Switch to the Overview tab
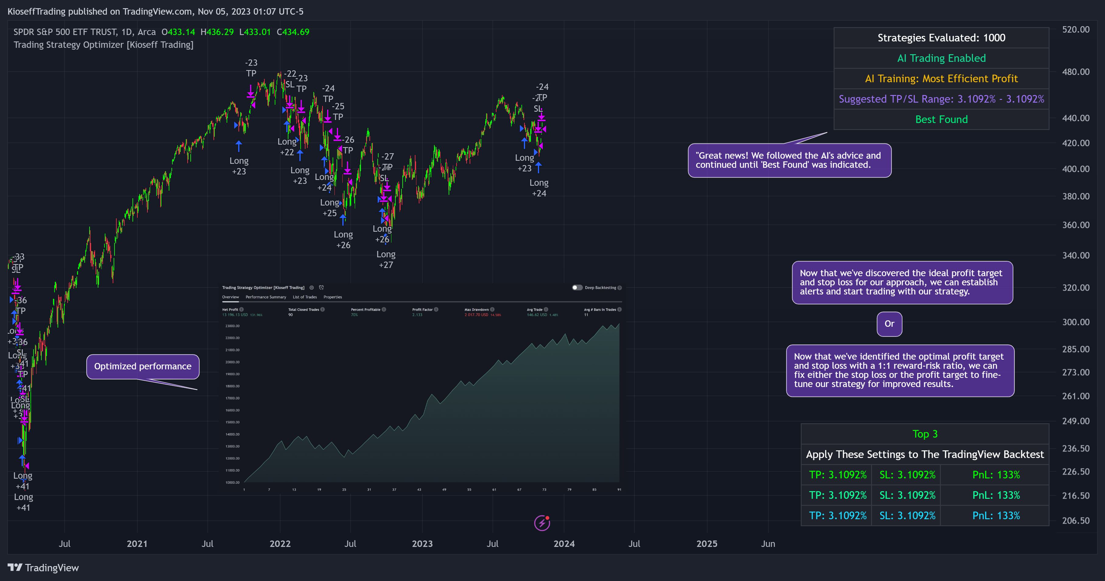 click(x=230, y=297)
